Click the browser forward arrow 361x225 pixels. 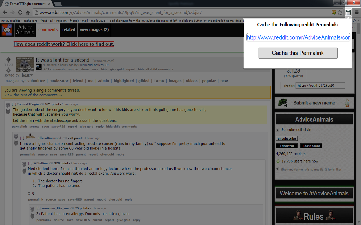[12, 12]
